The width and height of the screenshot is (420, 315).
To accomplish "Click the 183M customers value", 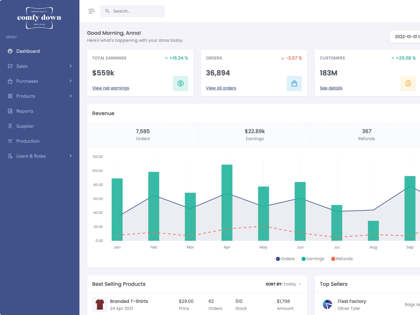I will coord(328,73).
